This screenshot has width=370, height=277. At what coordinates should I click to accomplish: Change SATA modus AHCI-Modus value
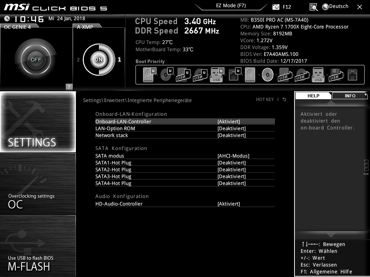click(x=233, y=156)
